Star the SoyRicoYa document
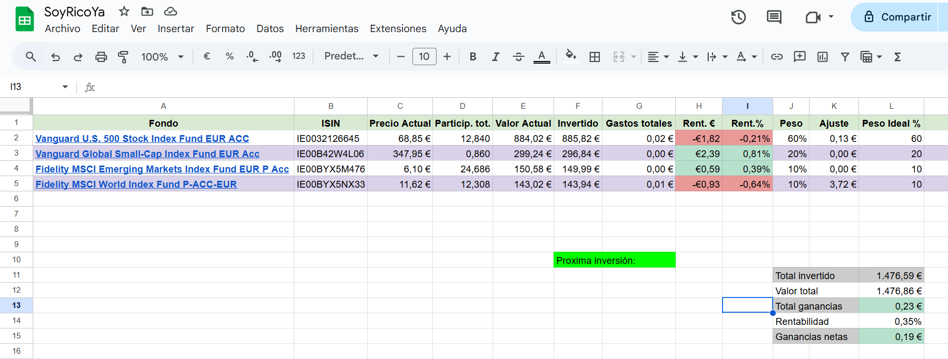The height and width of the screenshot is (359, 948). 124,11
